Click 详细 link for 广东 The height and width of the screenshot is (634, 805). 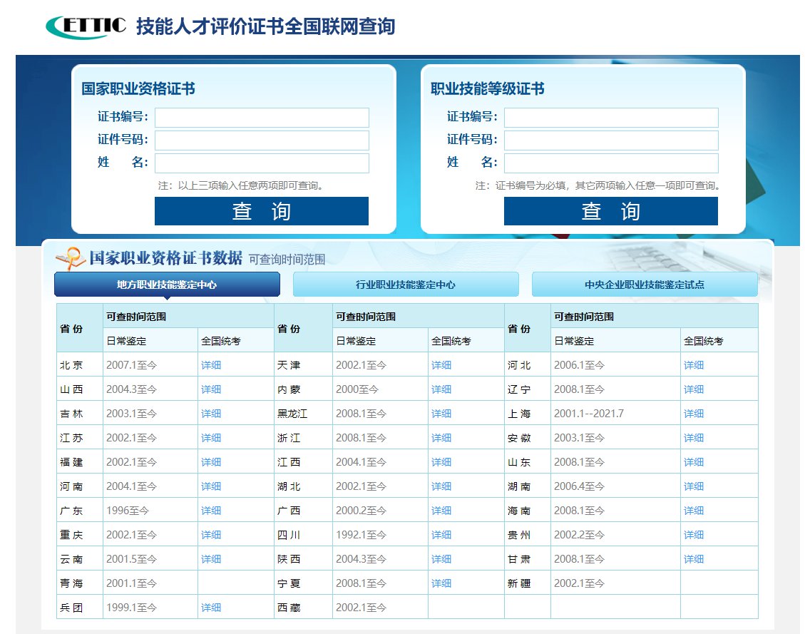tap(211, 511)
